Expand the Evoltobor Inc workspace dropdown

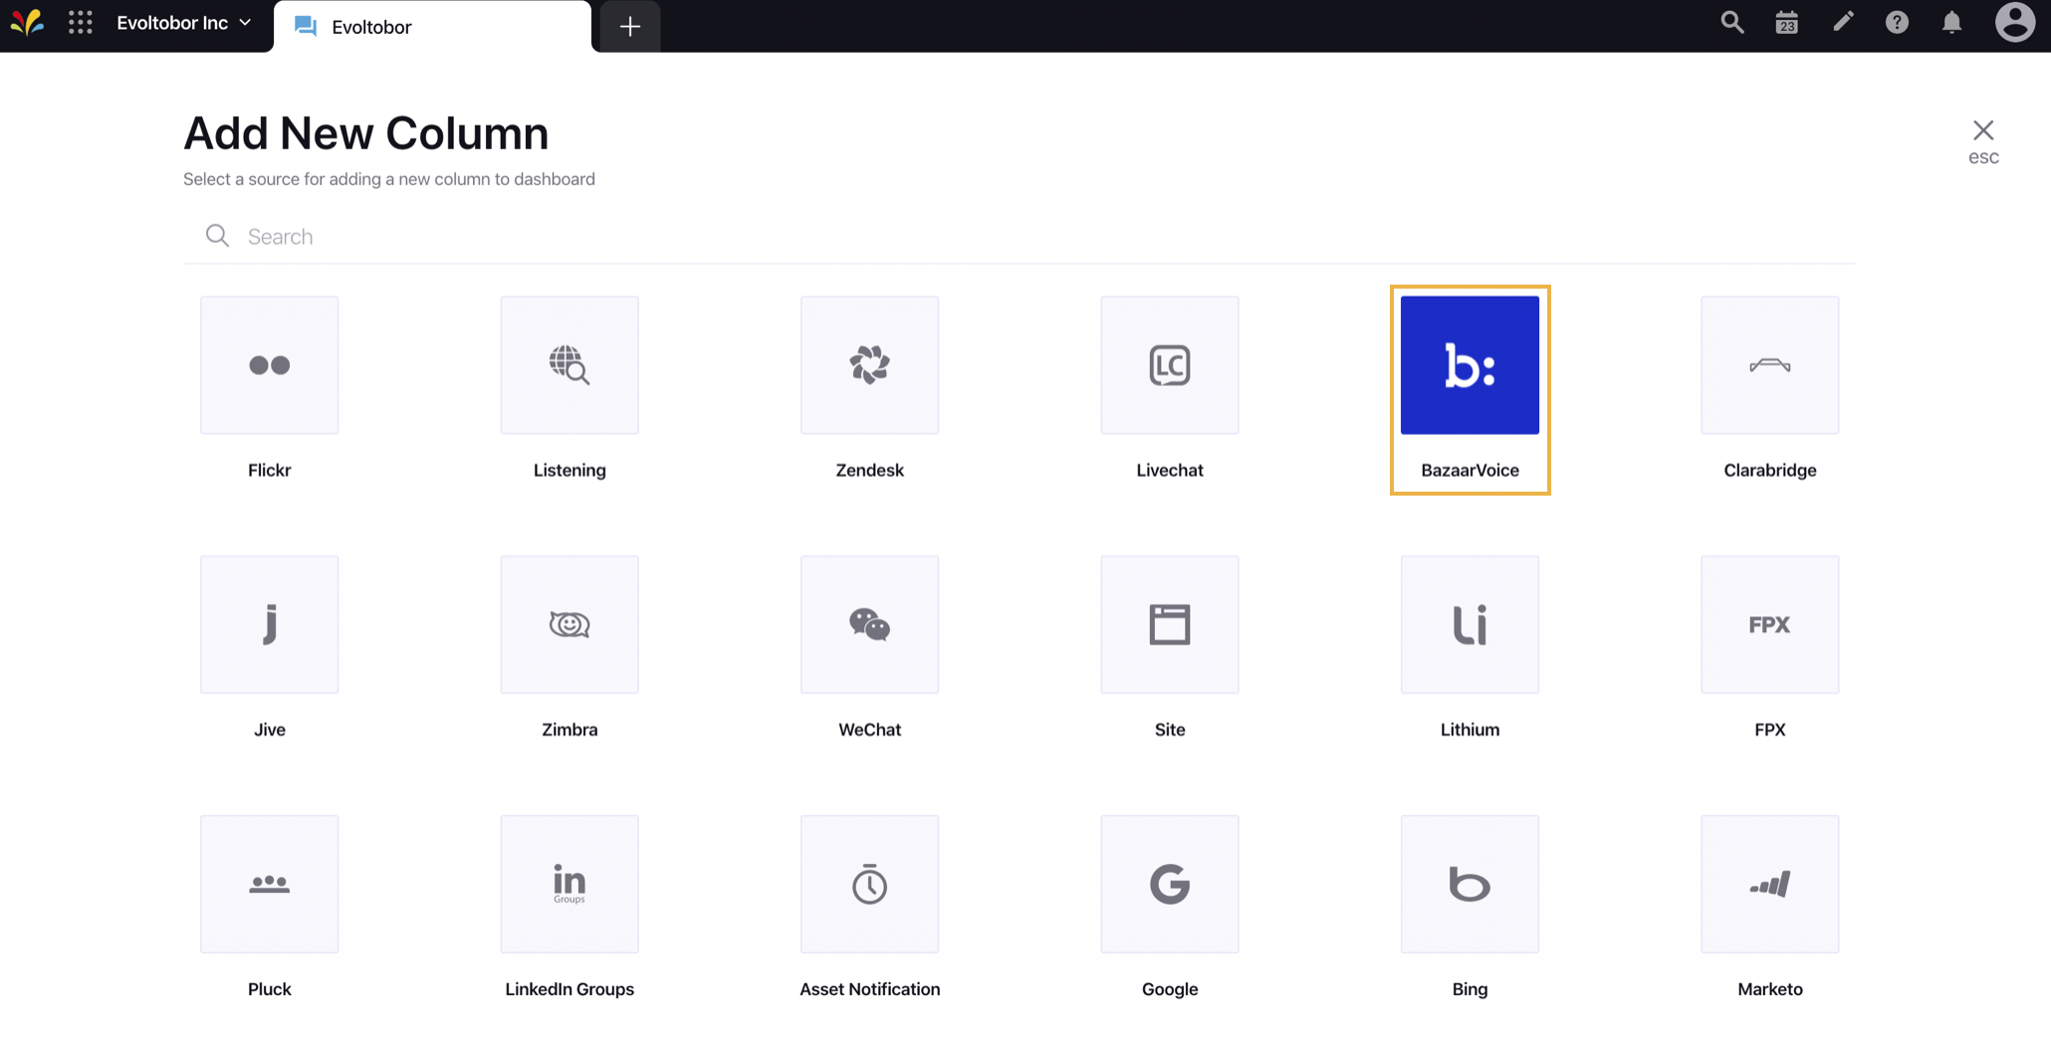click(183, 22)
